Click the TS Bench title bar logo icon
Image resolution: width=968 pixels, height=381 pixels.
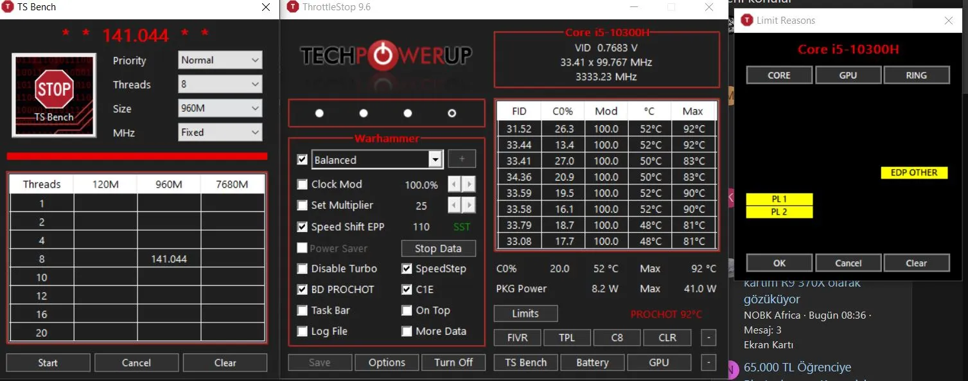9,7
